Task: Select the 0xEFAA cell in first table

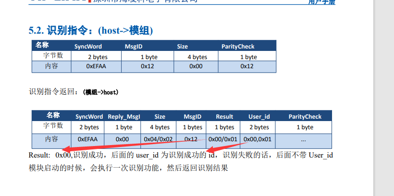Action: pos(96,67)
